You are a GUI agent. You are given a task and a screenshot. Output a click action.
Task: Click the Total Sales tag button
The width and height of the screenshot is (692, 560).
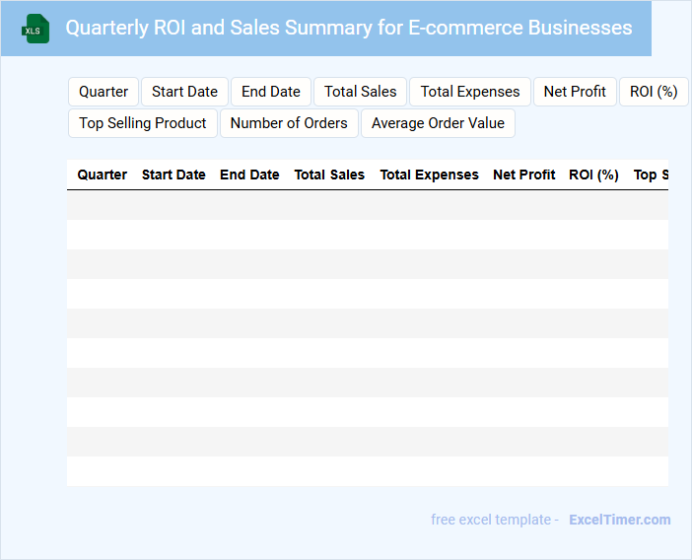[x=360, y=92]
